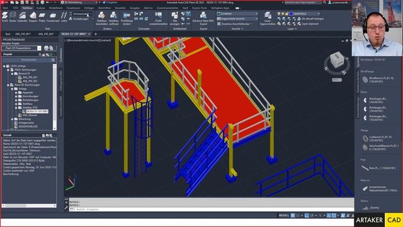403x227 pixels.
Task: Select ANL_PID_001 in project tree
Action: [30, 77]
